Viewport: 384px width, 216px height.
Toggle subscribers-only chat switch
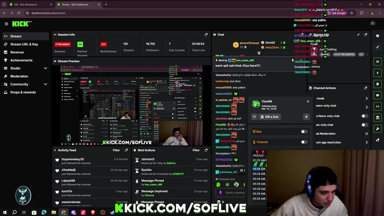pyautogui.click(x=364, y=116)
